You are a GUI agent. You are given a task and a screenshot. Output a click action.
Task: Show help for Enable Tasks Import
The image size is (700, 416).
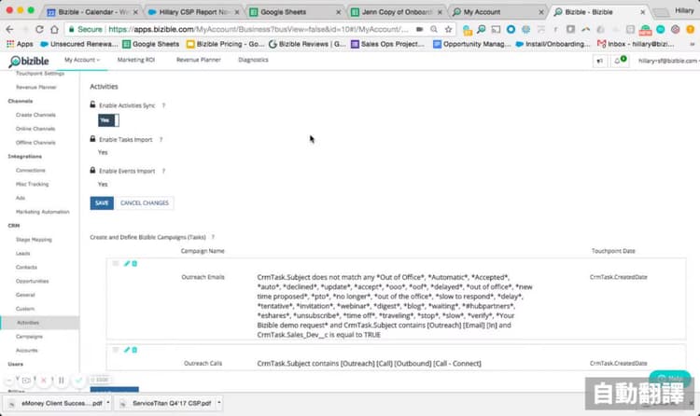tap(161, 140)
